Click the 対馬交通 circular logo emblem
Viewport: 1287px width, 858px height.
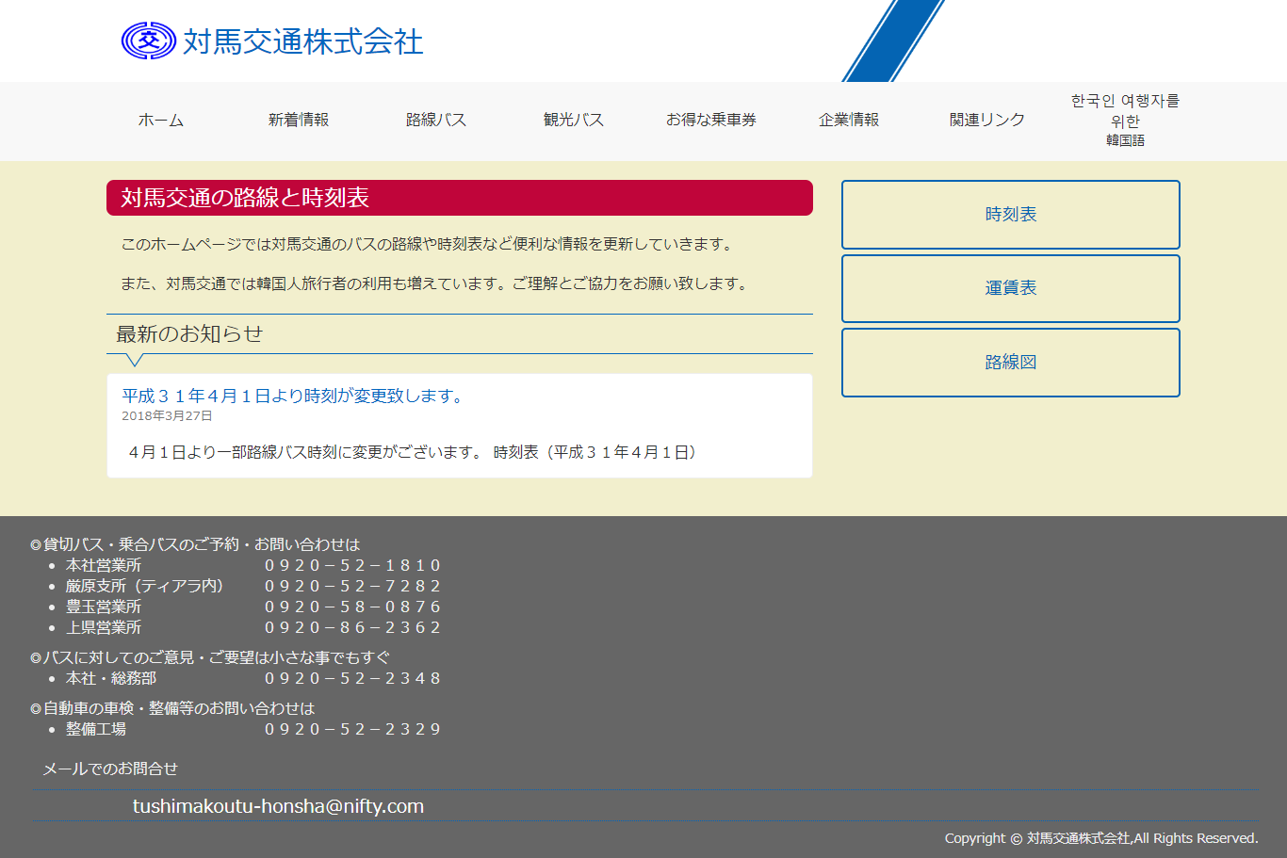click(x=149, y=40)
